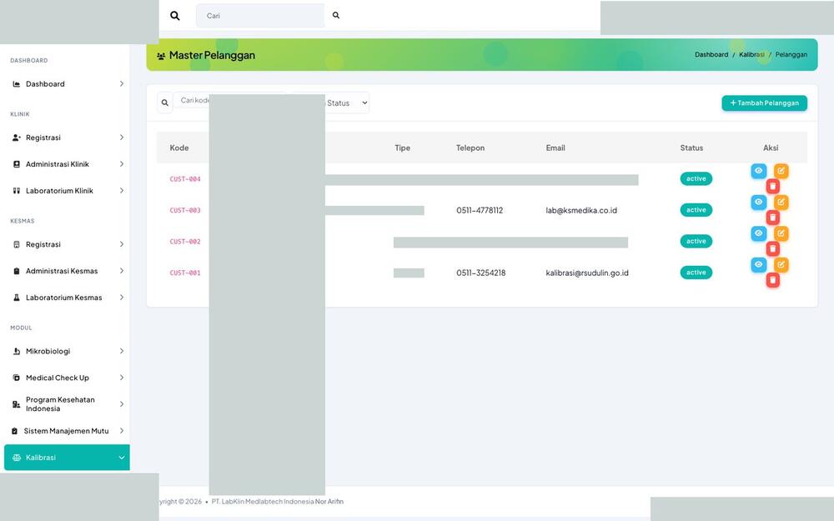The height and width of the screenshot is (521, 834).
Task: Click the small search submit icon beside Cari
Action: [x=336, y=15]
